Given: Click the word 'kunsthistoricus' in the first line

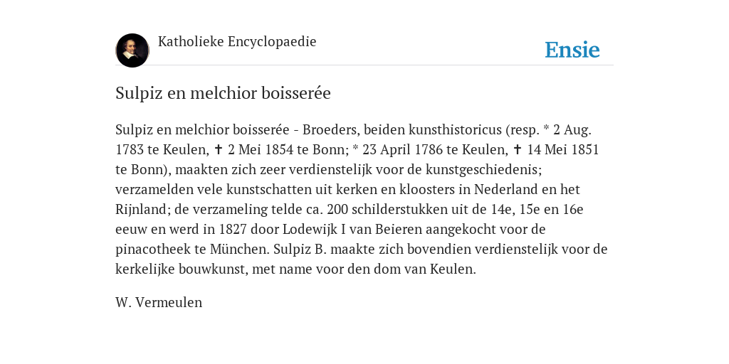Looking at the screenshot, I should pos(455,130).
